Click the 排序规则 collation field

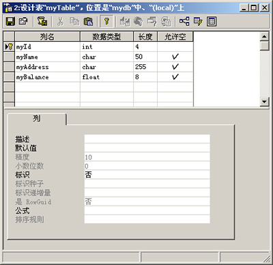pos(147,219)
